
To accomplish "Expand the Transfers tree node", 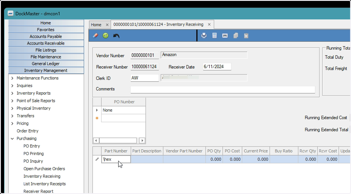I will pos(12,116).
